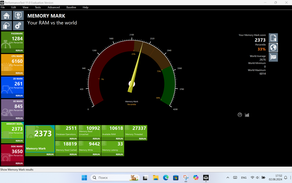Switch to the distribution chart icon

[247, 115]
